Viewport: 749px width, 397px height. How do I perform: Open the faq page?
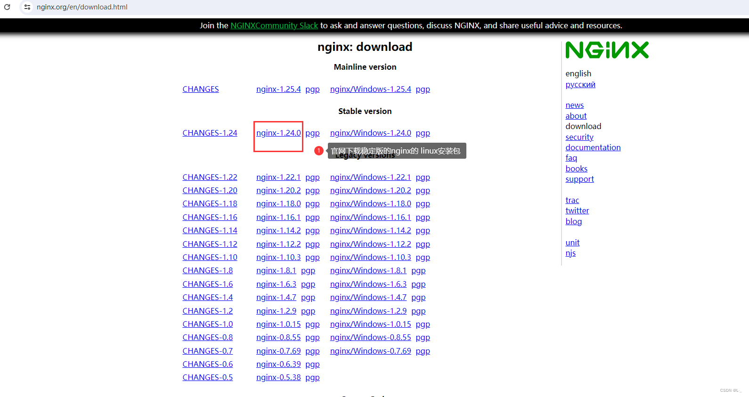[x=571, y=158]
